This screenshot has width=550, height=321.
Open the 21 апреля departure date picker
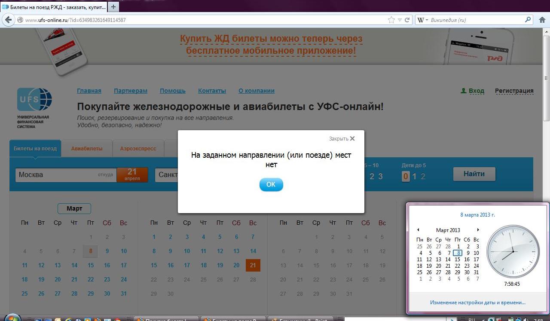point(132,174)
